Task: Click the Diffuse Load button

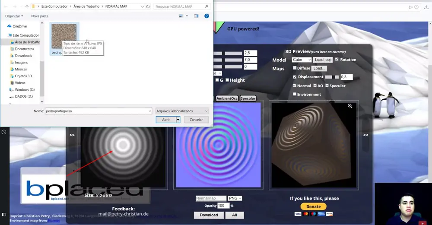Action: click(x=319, y=68)
